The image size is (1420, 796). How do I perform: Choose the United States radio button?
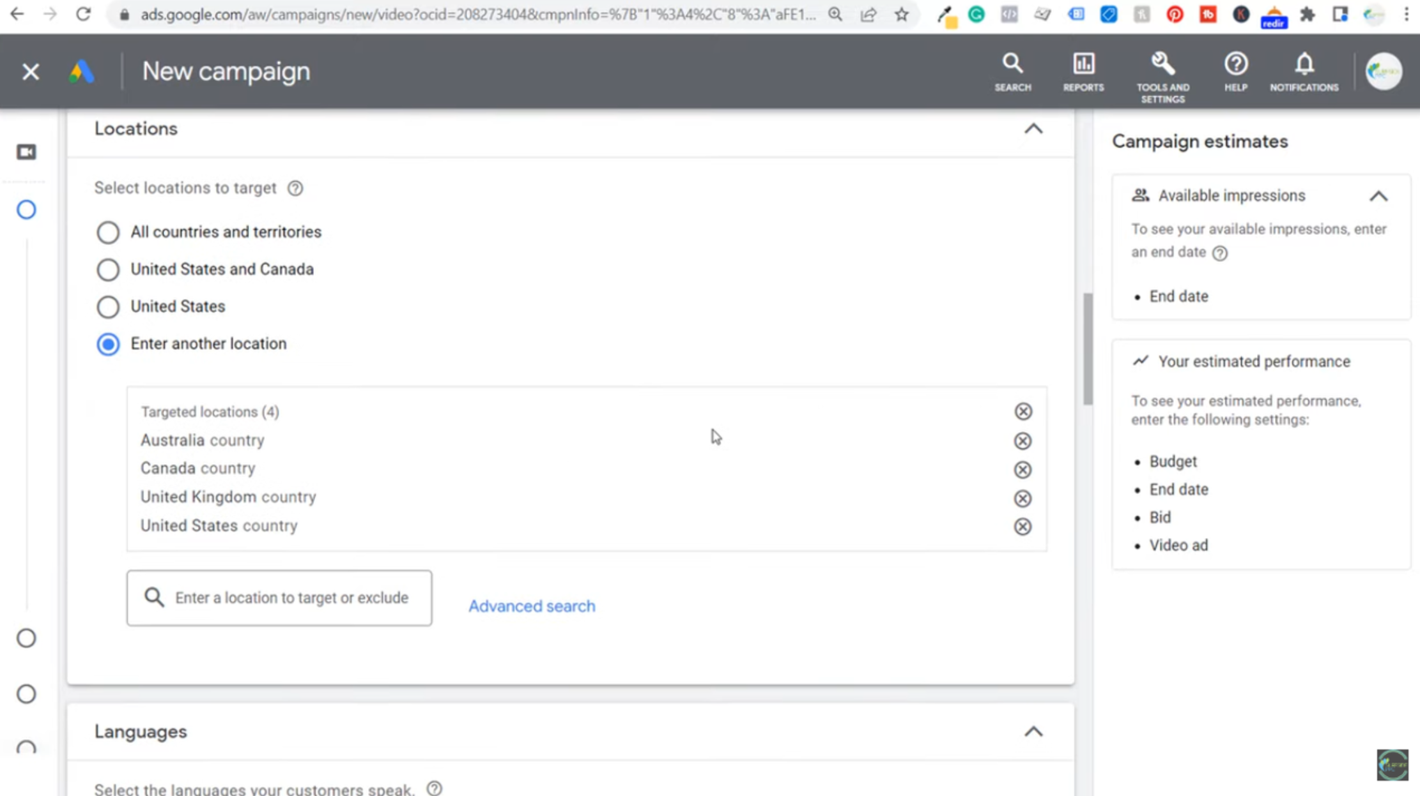coord(108,307)
